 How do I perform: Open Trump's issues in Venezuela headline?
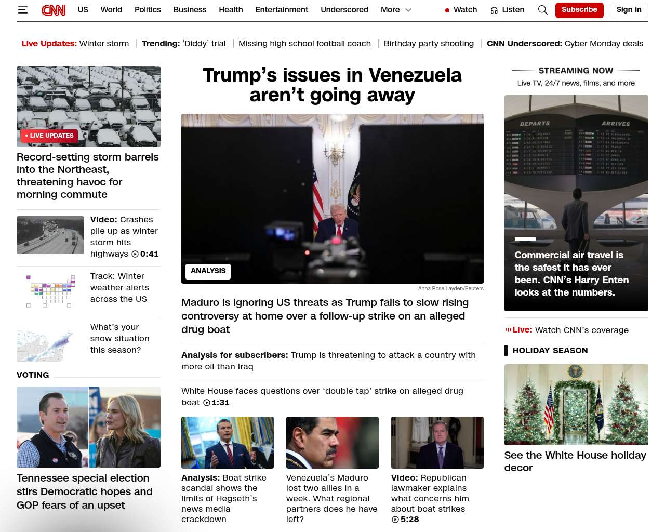tap(332, 85)
